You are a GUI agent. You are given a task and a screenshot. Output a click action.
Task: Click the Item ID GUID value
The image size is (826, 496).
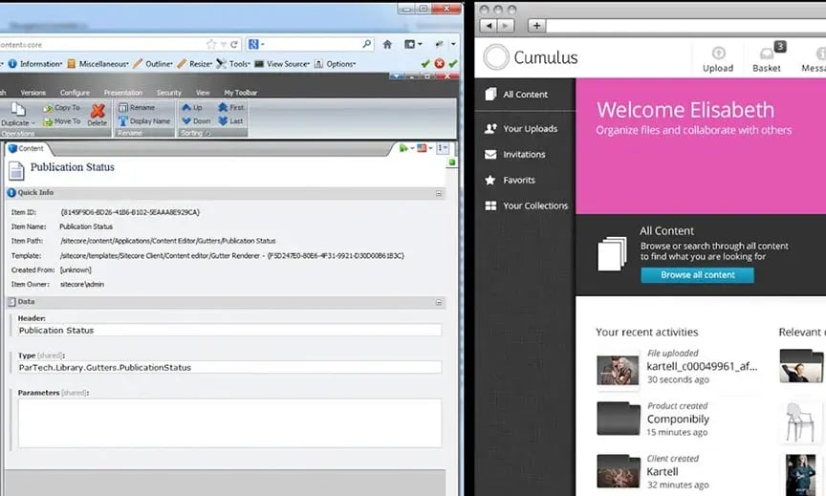coord(130,212)
